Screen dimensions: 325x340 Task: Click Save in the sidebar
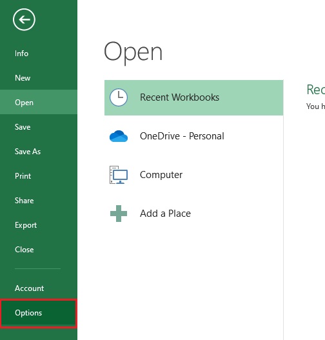(x=39, y=127)
